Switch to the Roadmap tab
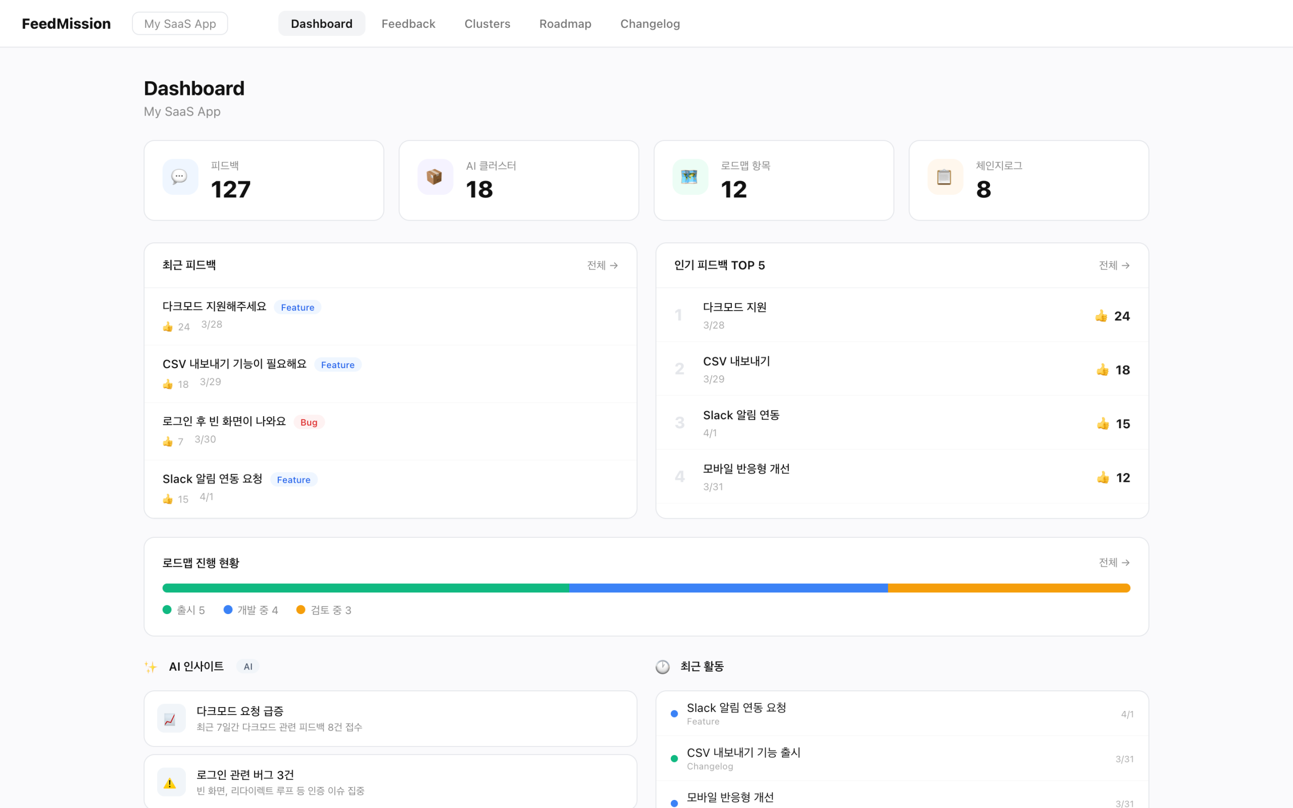 pos(565,24)
